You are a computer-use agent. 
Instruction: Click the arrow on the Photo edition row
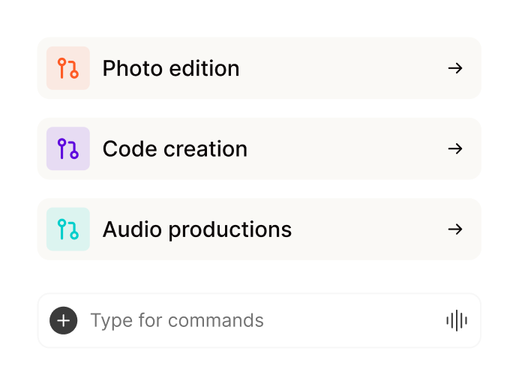[x=455, y=68]
